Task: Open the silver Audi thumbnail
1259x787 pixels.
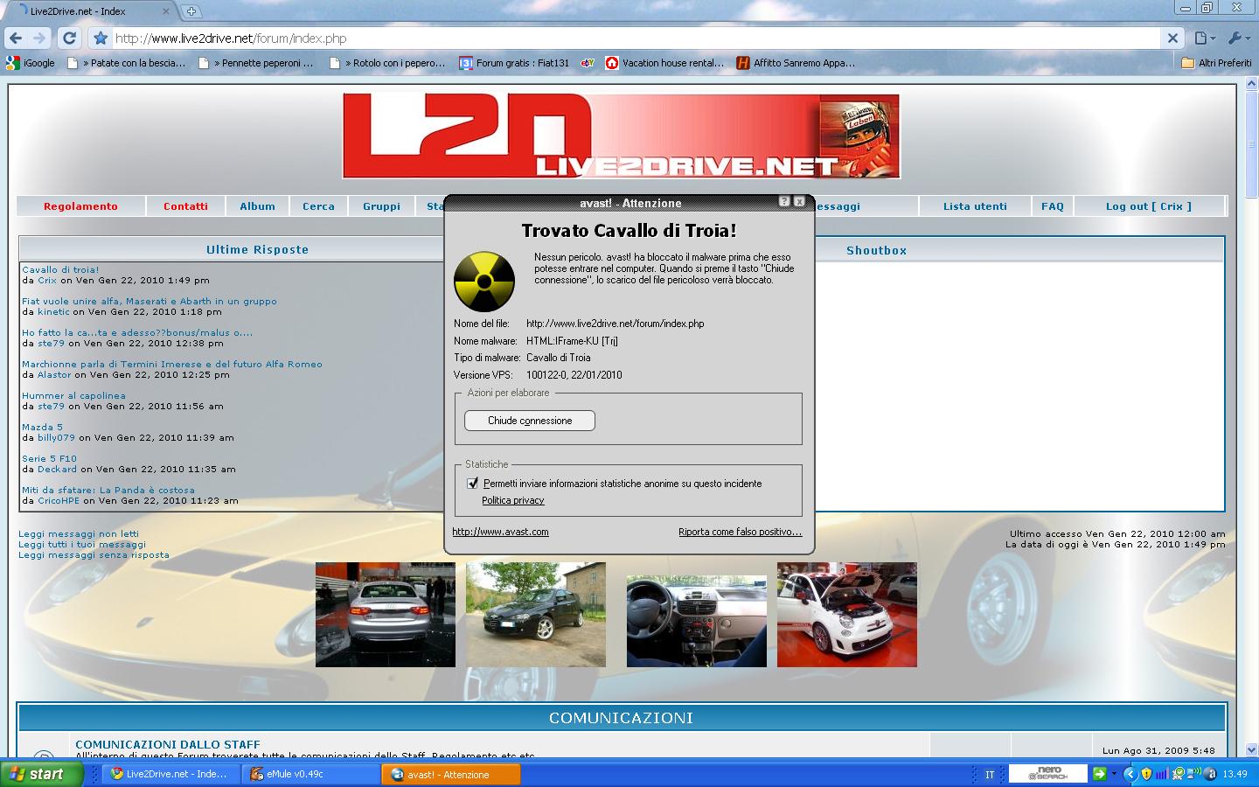Action: 386,615
